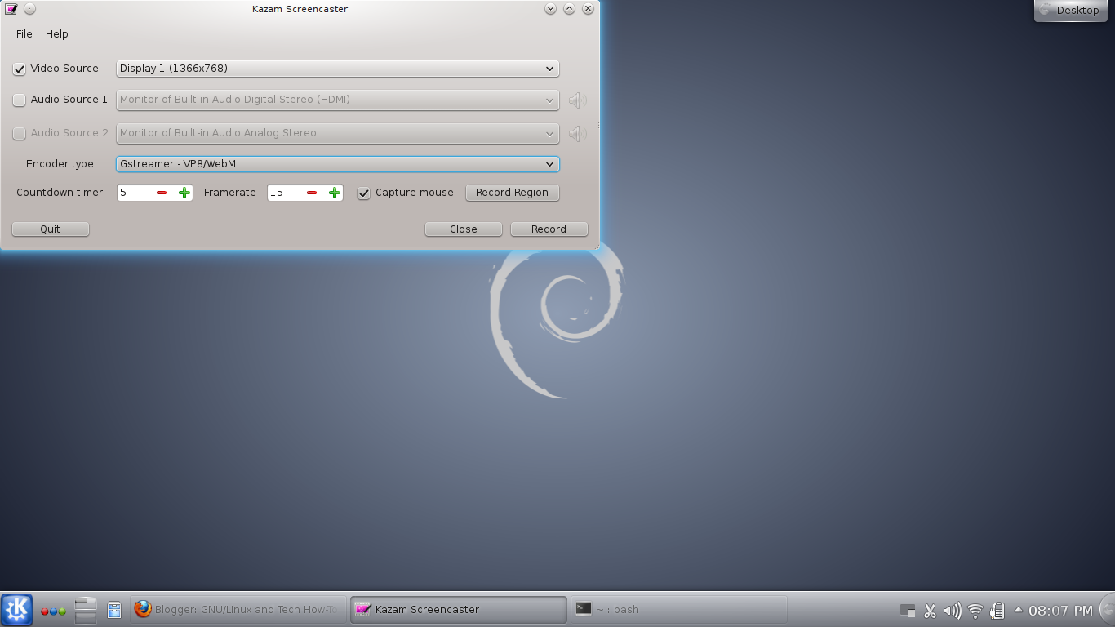Click the Quit button
The width and height of the screenshot is (1115, 627).
51,229
